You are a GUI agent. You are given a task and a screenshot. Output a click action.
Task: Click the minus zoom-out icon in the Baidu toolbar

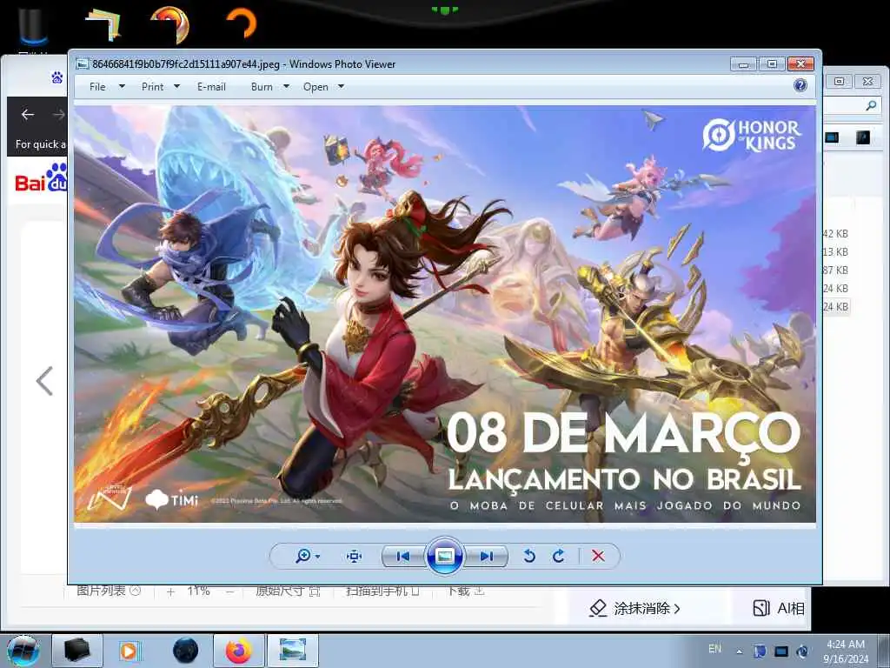coord(229,591)
